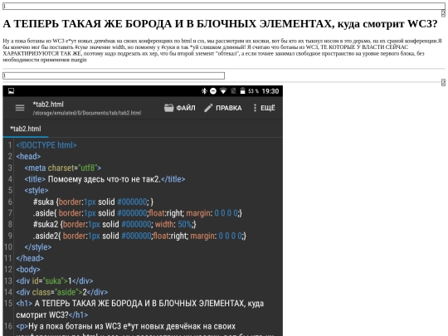Click the half-width bordered box containing 1

tap(114, 75)
